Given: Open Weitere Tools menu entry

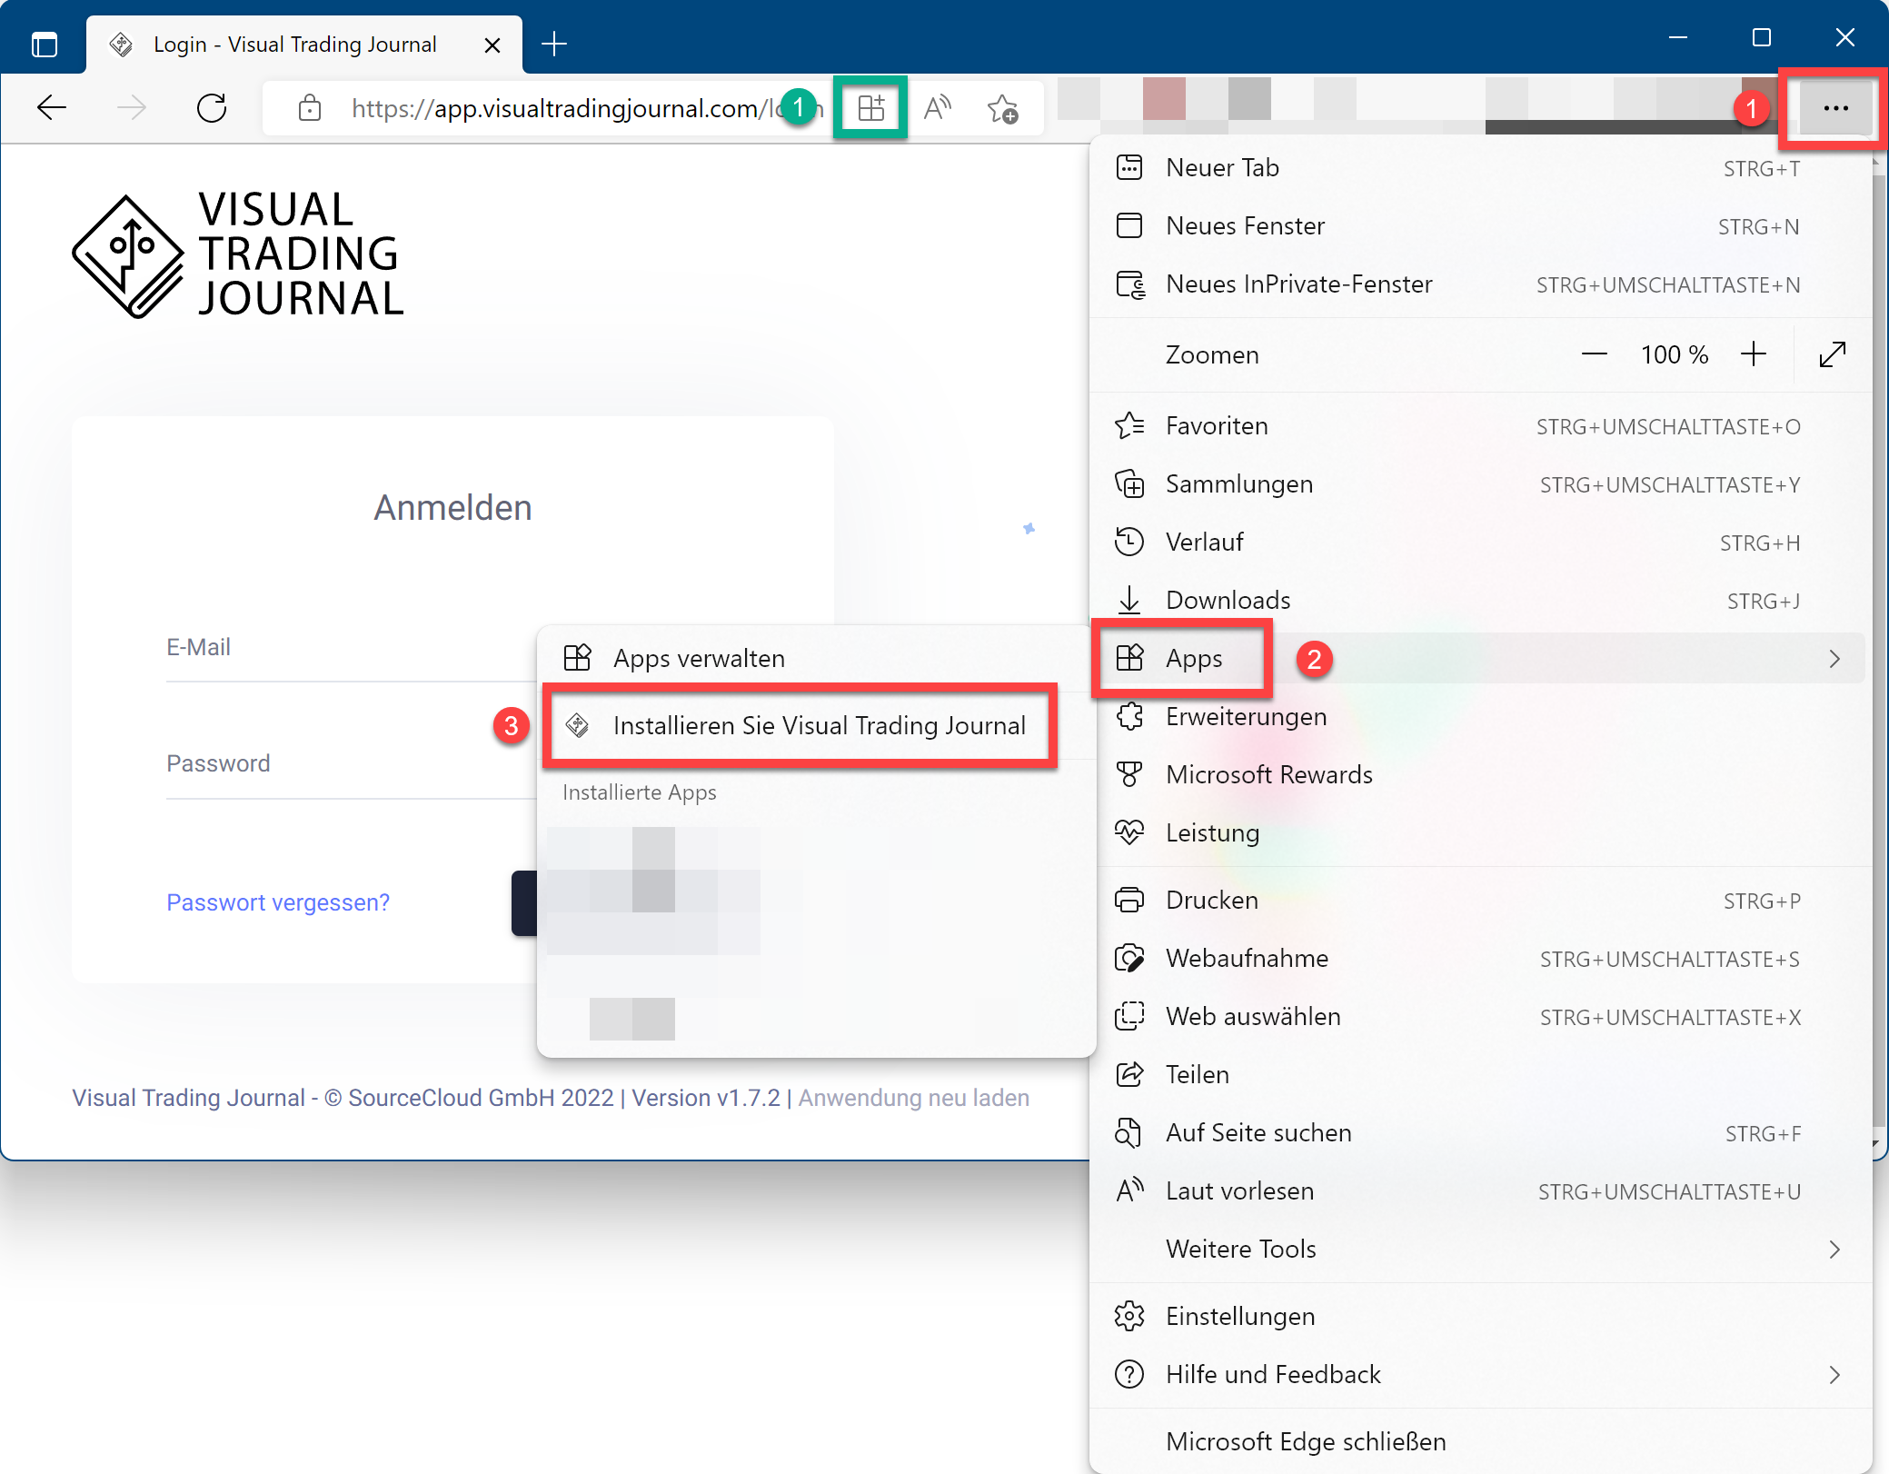Looking at the screenshot, I should 1480,1250.
